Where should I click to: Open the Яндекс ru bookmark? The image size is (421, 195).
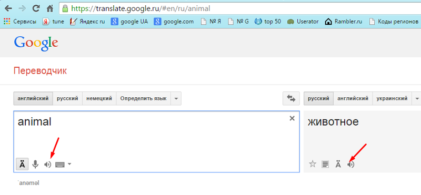coord(87,22)
